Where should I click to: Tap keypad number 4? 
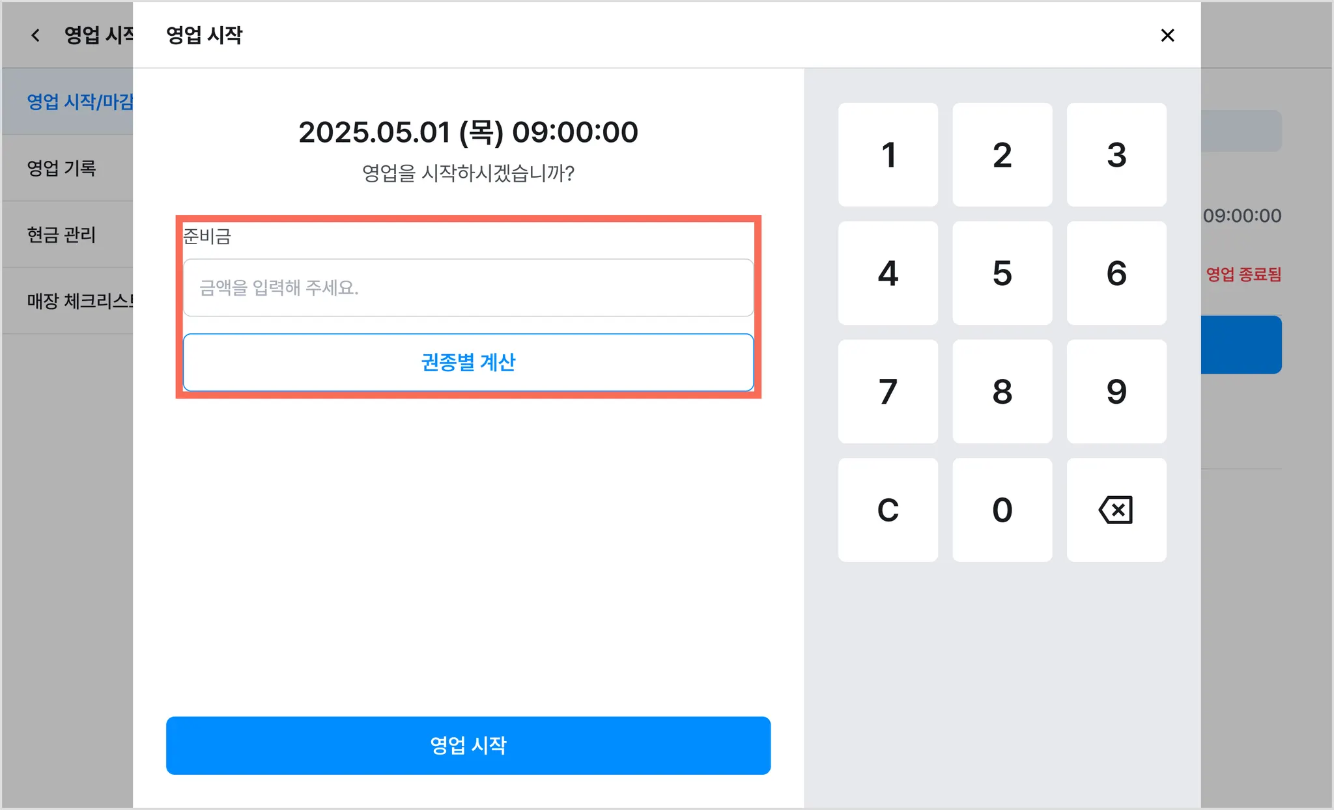point(888,273)
